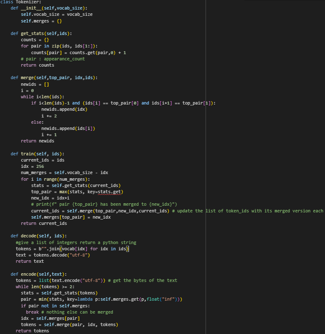The image size is (325, 334).
Task: Click 'if pair not in self.merges:' line
Action: pyautogui.click(x=55, y=306)
